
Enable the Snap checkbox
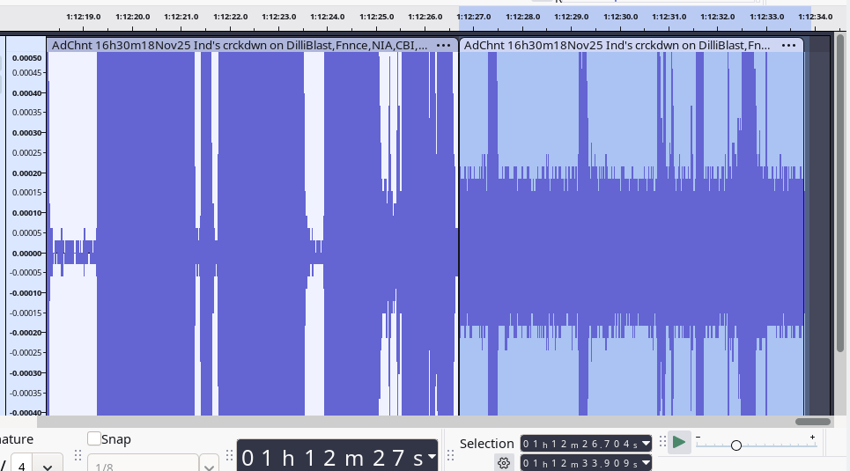tap(94, 439)
